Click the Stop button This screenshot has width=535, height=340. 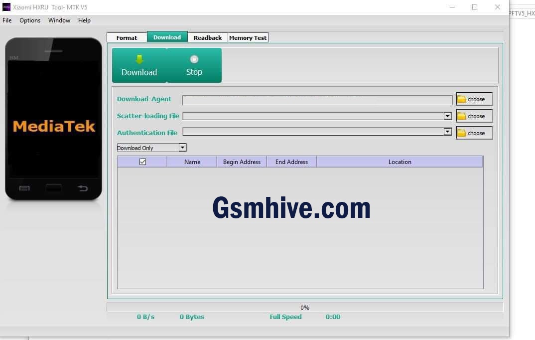pos(194,65)
